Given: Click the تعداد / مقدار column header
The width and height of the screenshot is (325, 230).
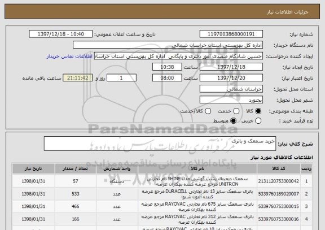Looking at the screenshot, I should coord(76,168).
